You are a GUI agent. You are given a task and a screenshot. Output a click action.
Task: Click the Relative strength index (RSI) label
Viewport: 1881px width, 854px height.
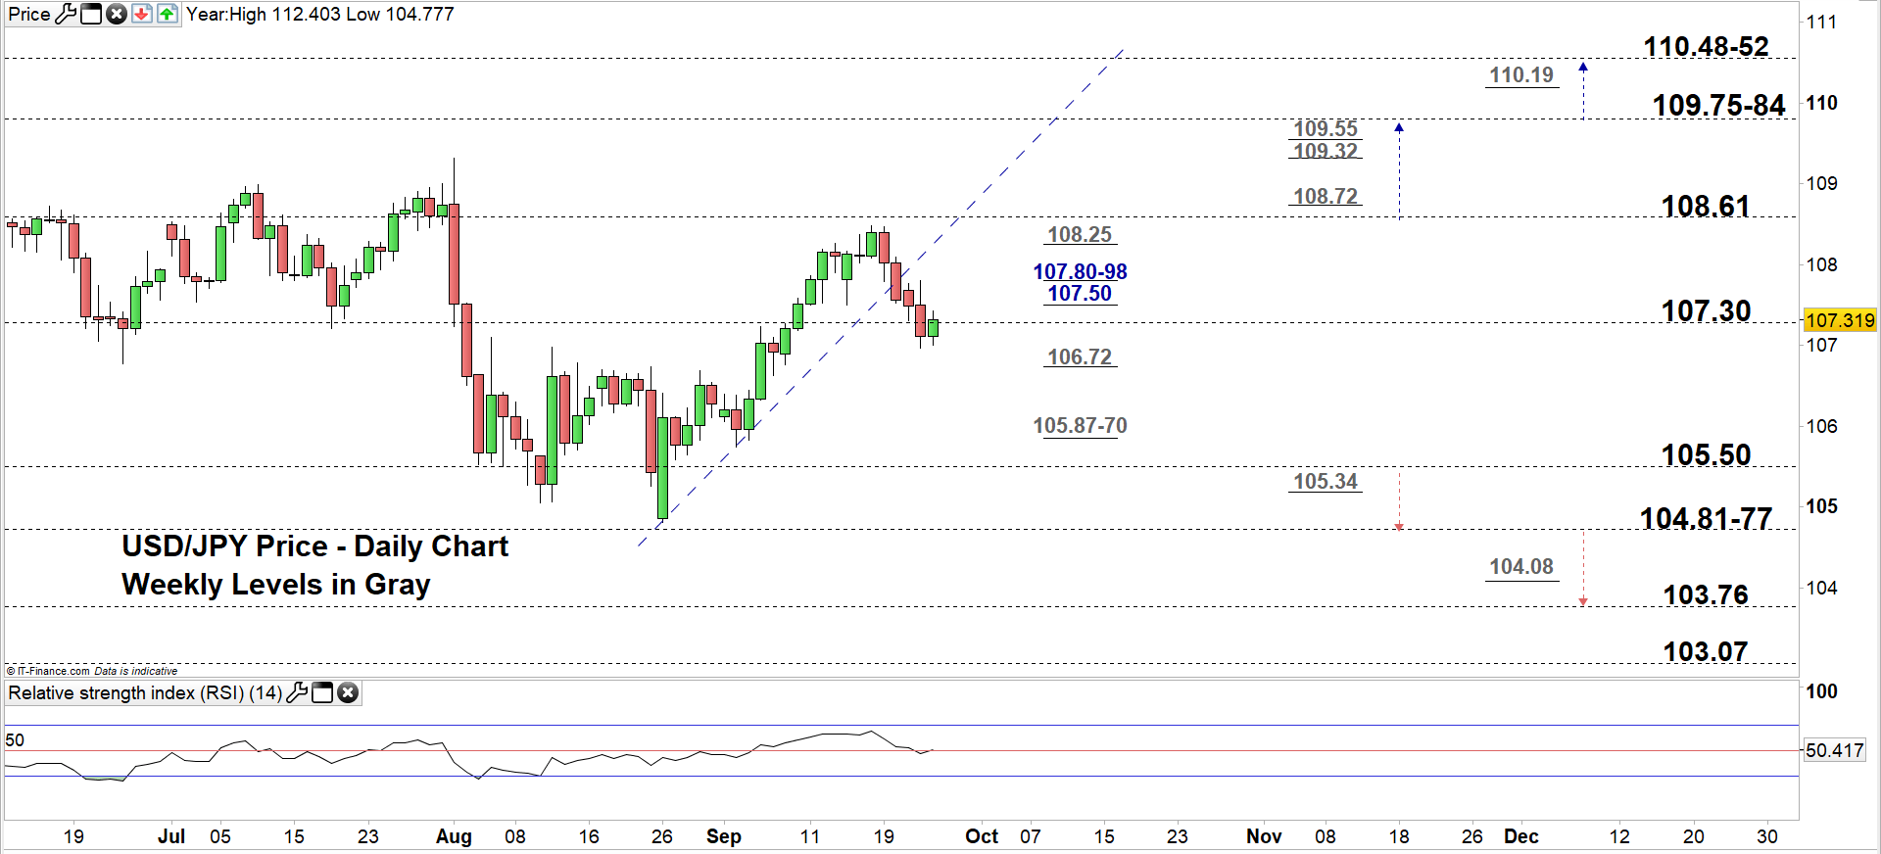coord(144,693)
